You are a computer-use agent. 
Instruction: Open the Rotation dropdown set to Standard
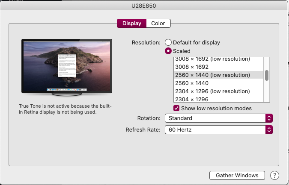click(x=218, y=118)
